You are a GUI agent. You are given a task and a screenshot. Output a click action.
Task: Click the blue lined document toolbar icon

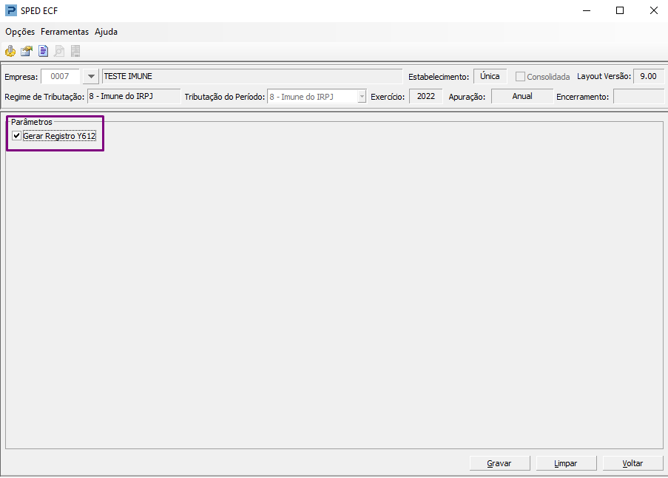43,52
